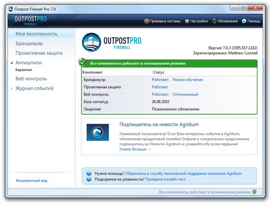This screenshot has height=204, width=270.
Task: Click the status bar green shield icon
Action: [254, 192]
